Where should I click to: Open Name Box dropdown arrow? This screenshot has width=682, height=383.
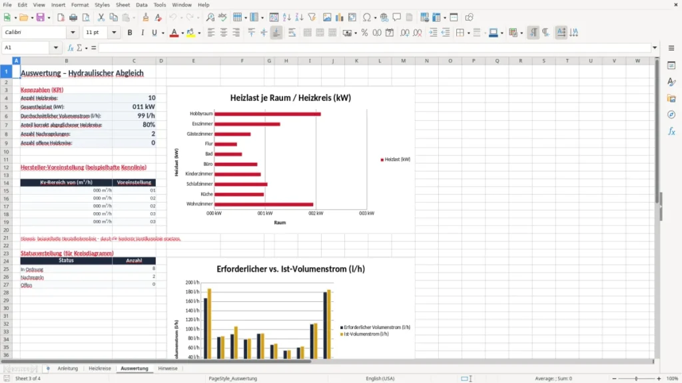click(56, 48)
